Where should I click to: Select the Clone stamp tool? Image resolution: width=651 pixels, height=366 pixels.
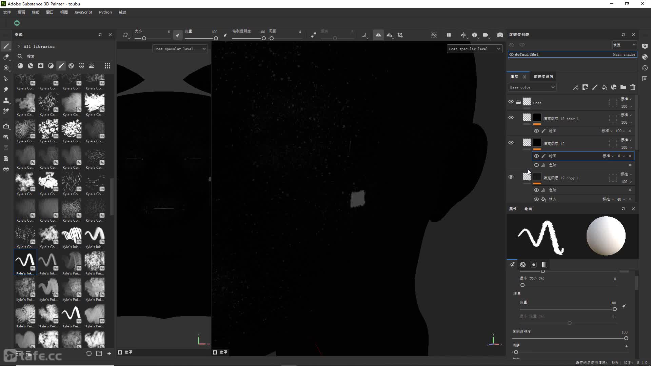(x=6, y=100)
